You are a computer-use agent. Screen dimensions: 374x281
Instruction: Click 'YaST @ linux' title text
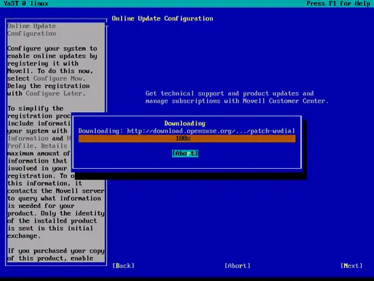point(26,3)
